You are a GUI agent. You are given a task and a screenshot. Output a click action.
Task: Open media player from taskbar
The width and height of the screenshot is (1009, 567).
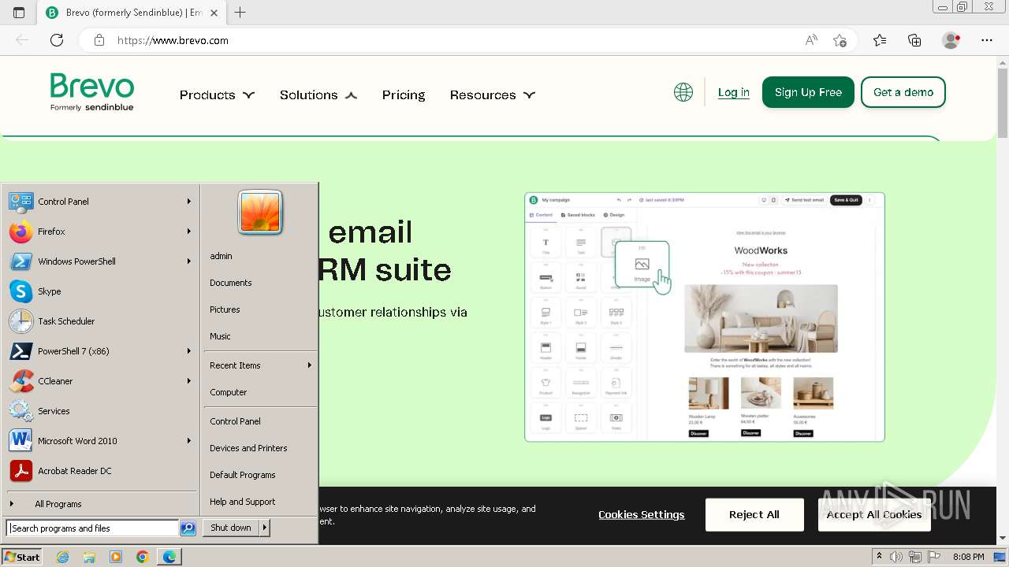[x=116, y=557]
